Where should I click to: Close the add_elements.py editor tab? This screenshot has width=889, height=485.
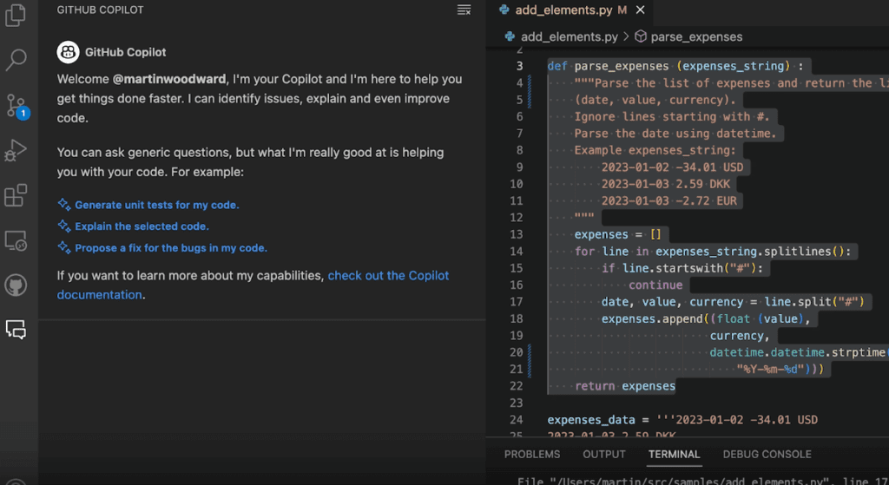pyautogui.click(x=640, y=10)
